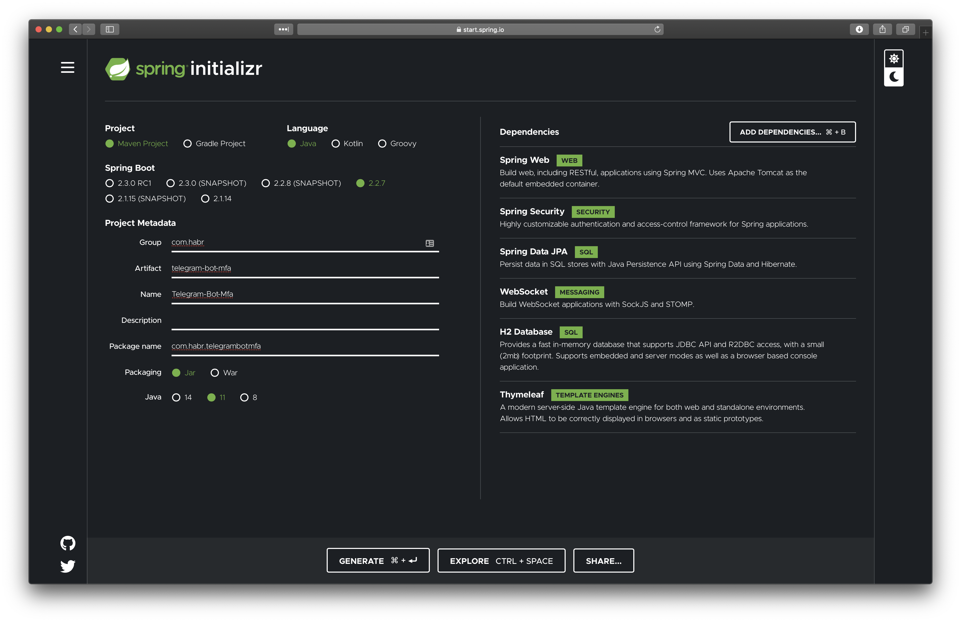Click the Dependencies heading
Image resolution: width=961 pixels, height=622 pixels.
pyautogui.click(x=529, y=132)
